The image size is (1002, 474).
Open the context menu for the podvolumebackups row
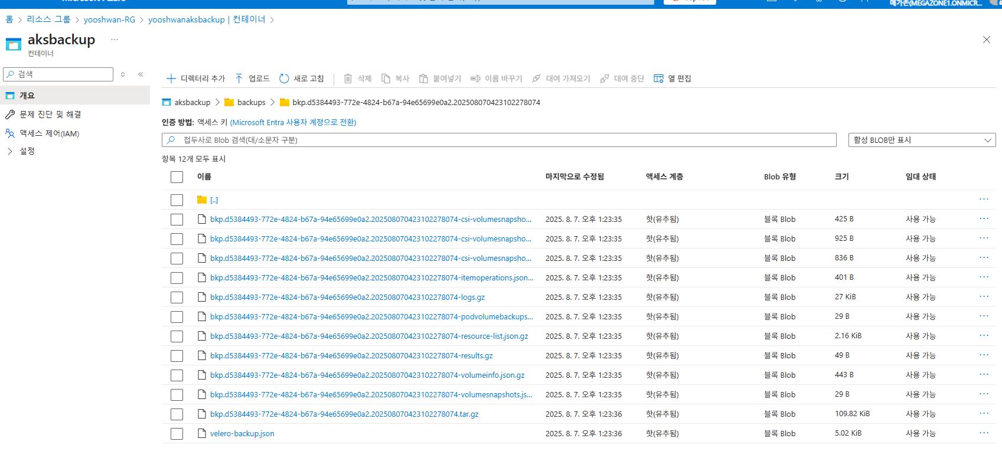tap(984, 316)
